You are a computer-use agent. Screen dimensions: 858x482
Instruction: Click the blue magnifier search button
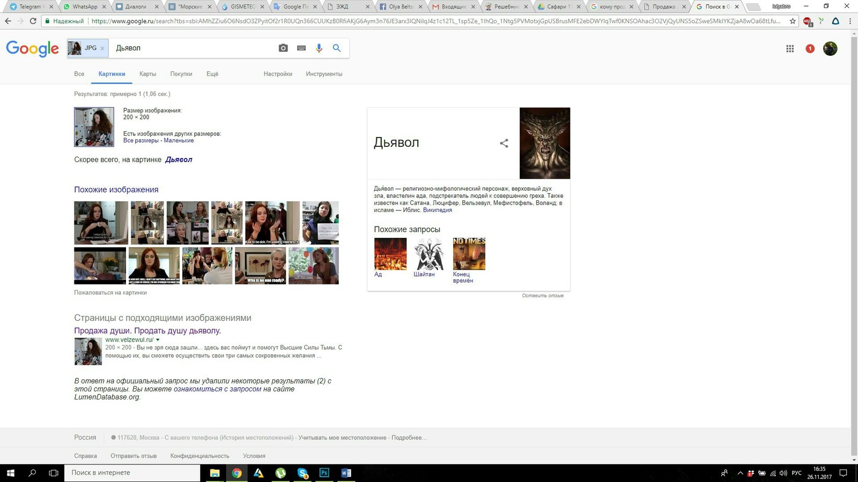tap(337, 48)
